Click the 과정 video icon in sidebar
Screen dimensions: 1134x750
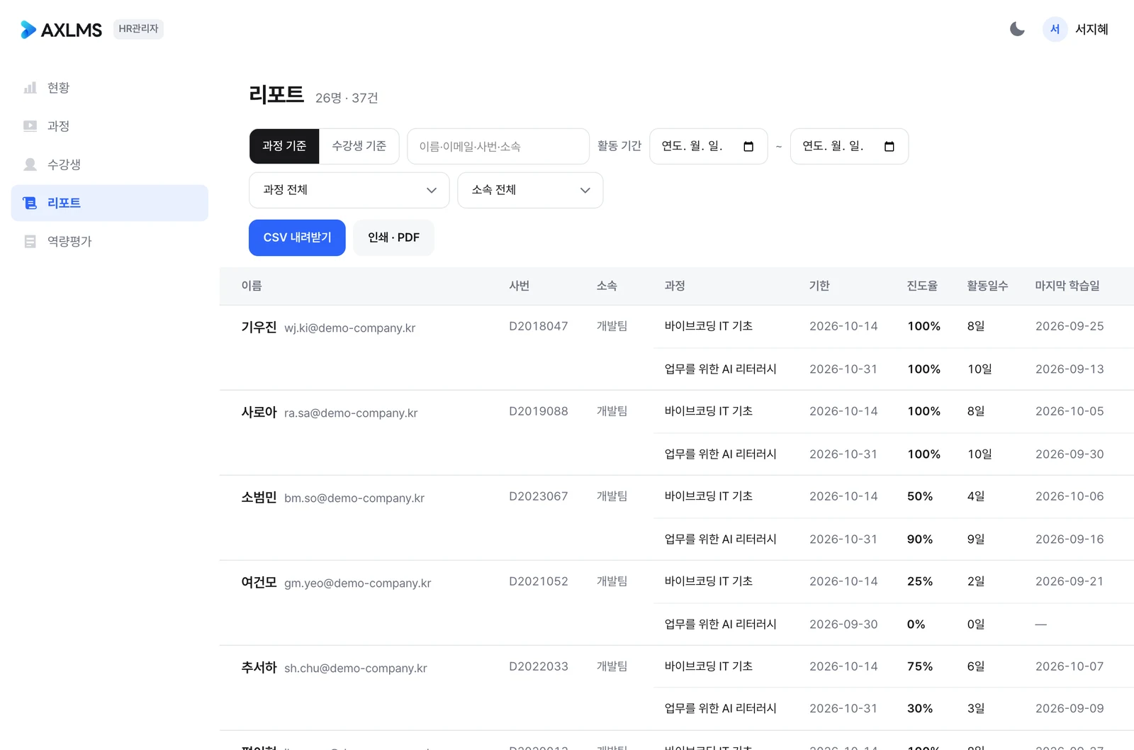(30, 126)
